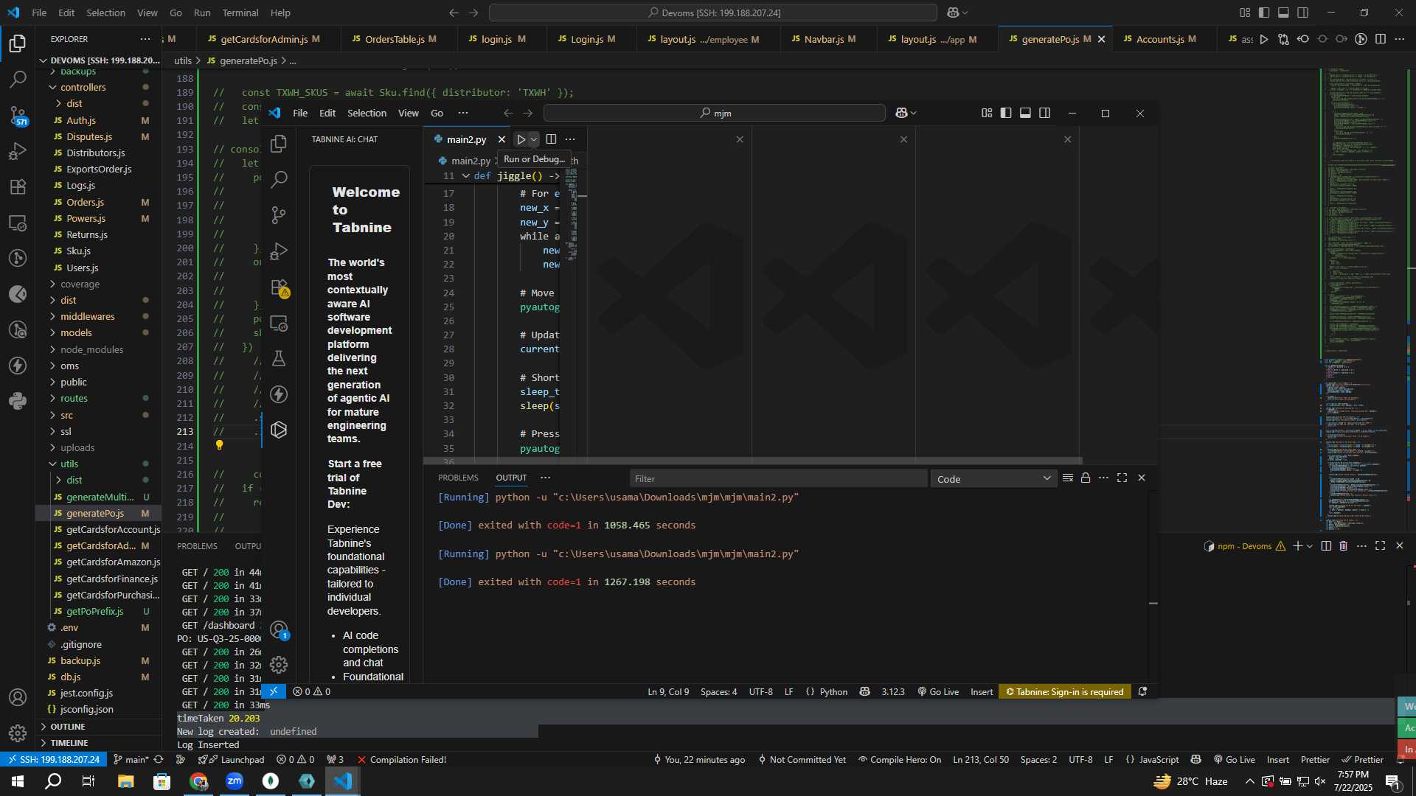Viewport: 1416px width, 796px height.
Task: Click the Python 3.12.3 interpreter version
Action: [892, 692]
